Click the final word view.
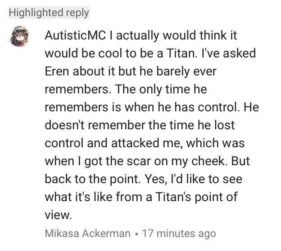Image resolution: width=281 pixels, height=251 pixels. click(x=58, y=215)
